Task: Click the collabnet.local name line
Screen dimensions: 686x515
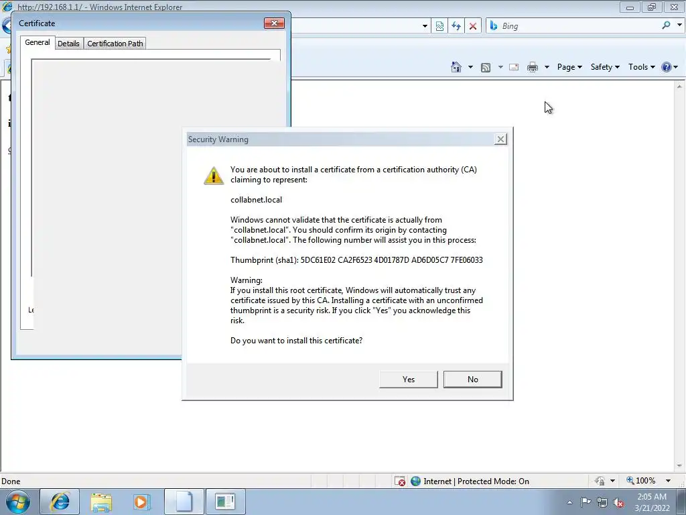Action: 257,200
